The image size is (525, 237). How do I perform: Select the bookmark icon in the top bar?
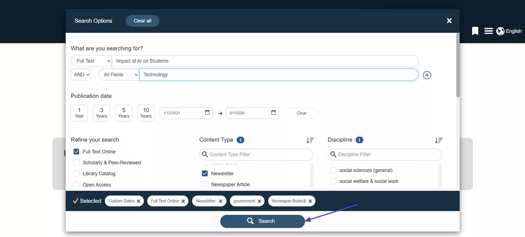[x=475, y=31]
